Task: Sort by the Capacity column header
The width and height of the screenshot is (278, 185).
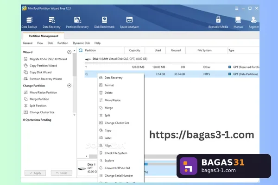Action: pyautogui.click(x=134, y=50)
